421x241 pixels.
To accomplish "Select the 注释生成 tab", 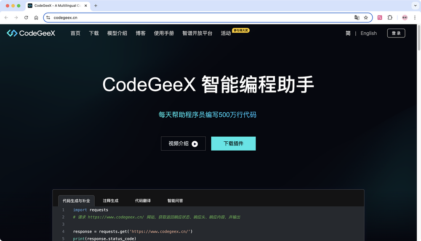I will click(111, 201).
